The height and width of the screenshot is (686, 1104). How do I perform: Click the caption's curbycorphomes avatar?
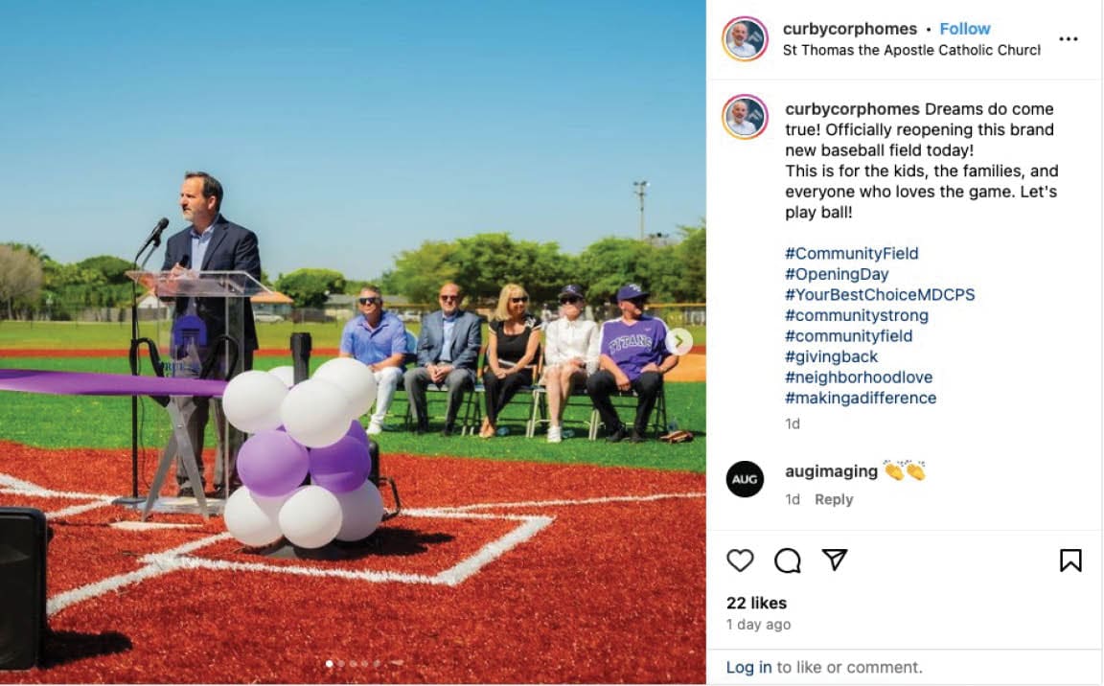tap(745, 117)
